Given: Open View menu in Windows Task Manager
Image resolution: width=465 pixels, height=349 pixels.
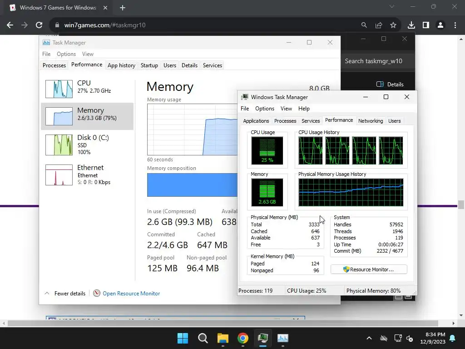Looking at the screenshot, I should 286,109.
